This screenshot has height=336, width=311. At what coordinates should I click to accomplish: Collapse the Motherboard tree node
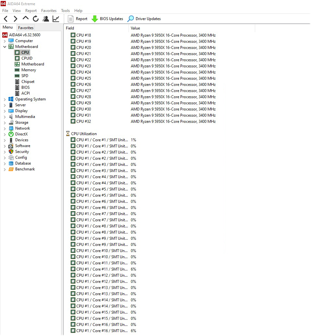point(5,47)
